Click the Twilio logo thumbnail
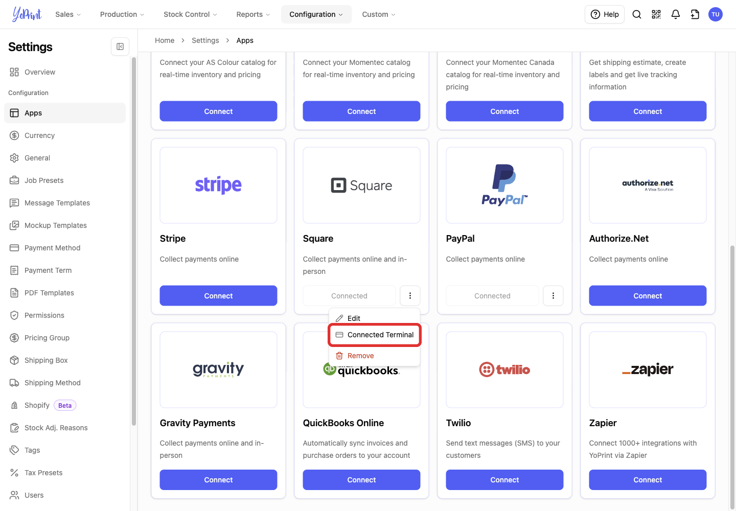736x511 pixels. tap(504, 369)
